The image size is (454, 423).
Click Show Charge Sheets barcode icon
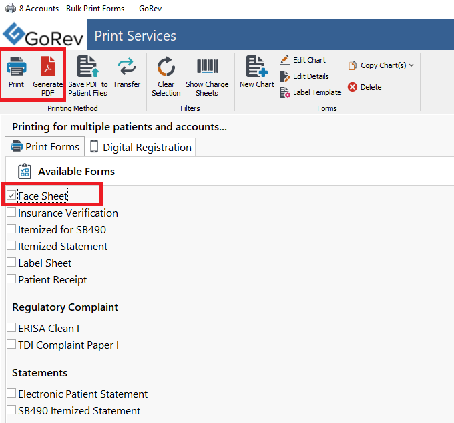click(208, 66)
